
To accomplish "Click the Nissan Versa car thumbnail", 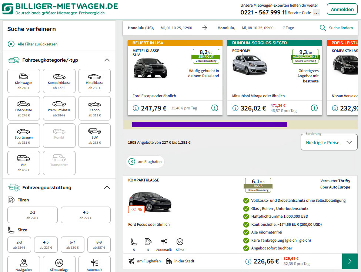I will (x=345, y=64).
